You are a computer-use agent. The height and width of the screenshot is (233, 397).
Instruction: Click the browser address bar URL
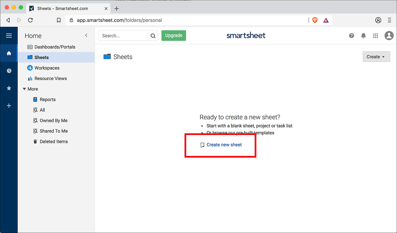(x=119, y=20)
